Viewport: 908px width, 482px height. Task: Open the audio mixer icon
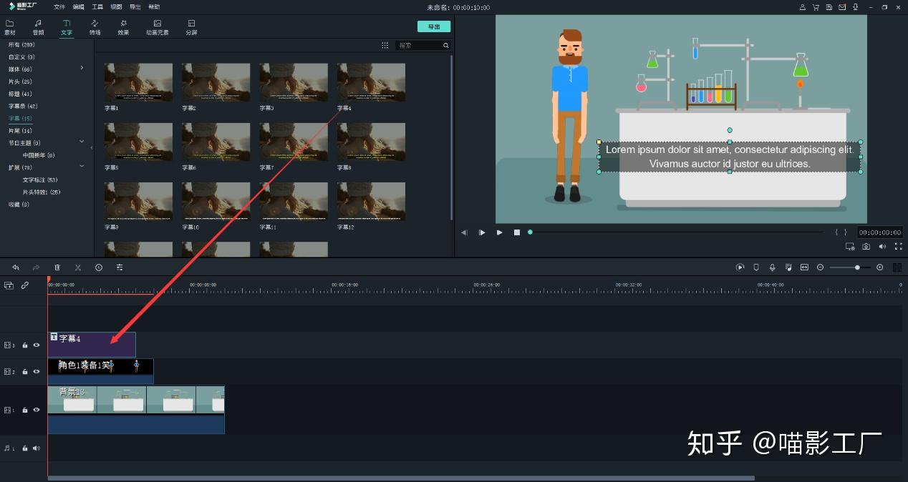pyautogui.click(x=788, y=267)
